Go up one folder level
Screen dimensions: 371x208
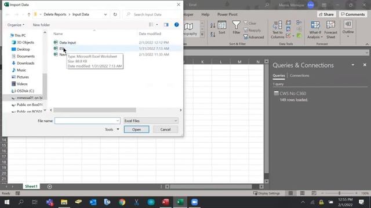pyautogui.click(x=29, y=14)
